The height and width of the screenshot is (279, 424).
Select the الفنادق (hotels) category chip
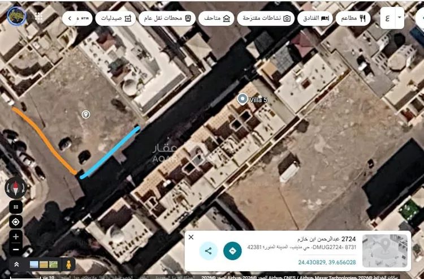point(315,19)
